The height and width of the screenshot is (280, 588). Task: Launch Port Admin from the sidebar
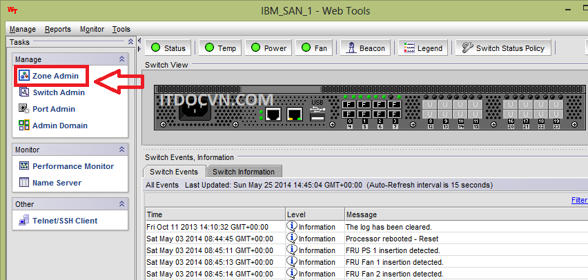(x=53, y=109)
